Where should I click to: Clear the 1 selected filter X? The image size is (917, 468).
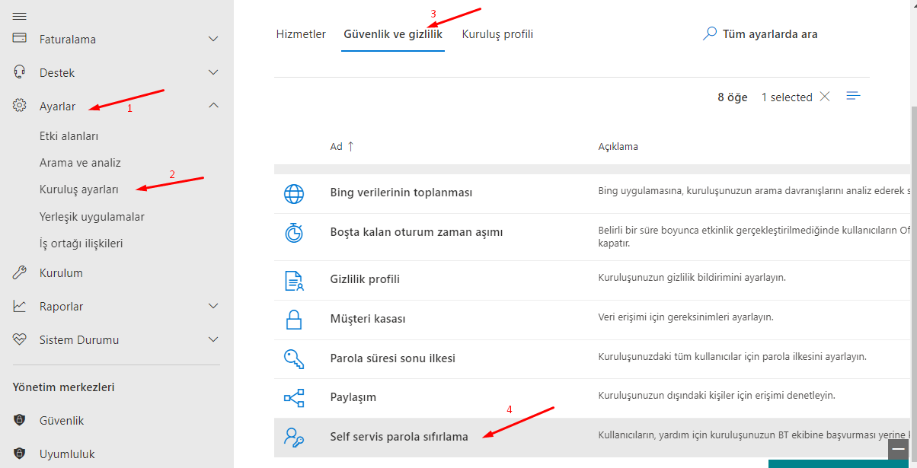click(x=825, y=97)
